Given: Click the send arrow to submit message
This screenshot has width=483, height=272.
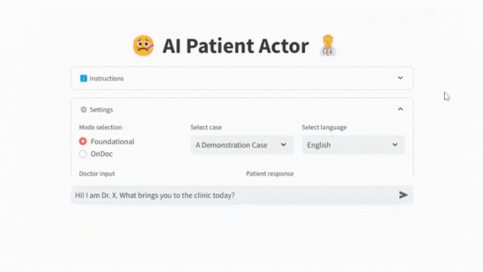Looking at the screenshot, I should [x=403, y=195].
